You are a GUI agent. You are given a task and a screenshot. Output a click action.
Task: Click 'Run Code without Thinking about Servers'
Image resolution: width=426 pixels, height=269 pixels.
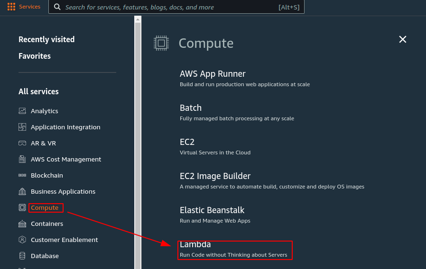tap(233, 255)
